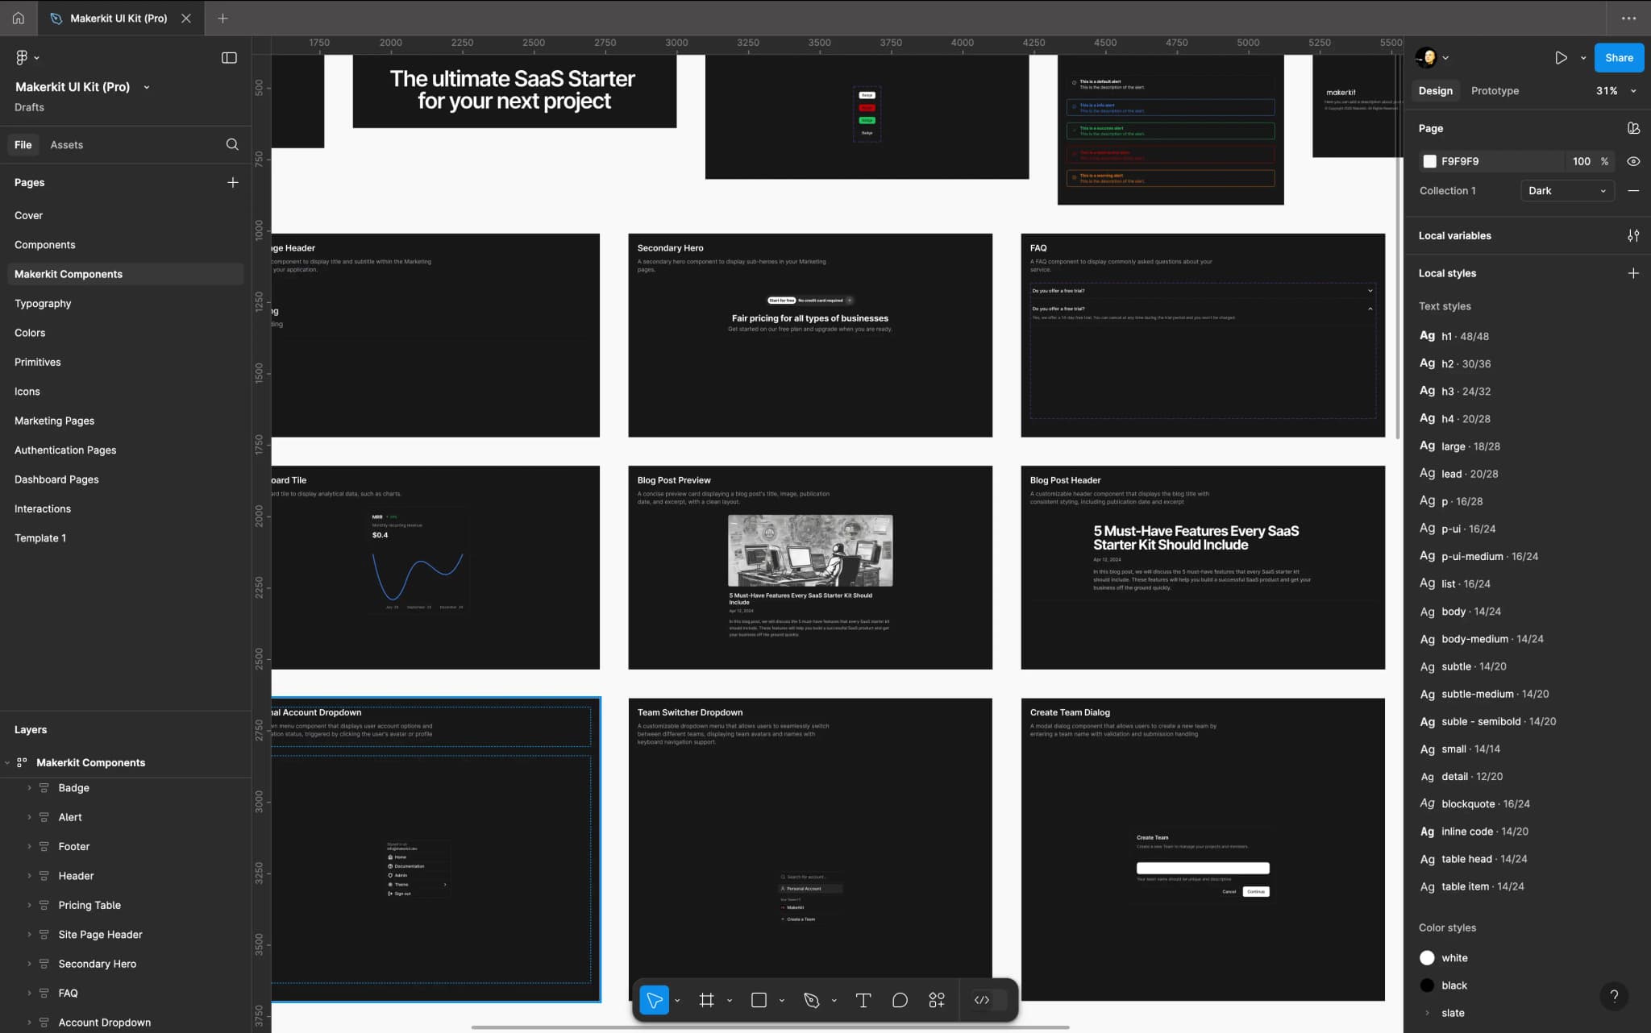Viewport: 1651px width, 1033px height.
Task: Open the Typography page
Action: [x=43, y=303]
